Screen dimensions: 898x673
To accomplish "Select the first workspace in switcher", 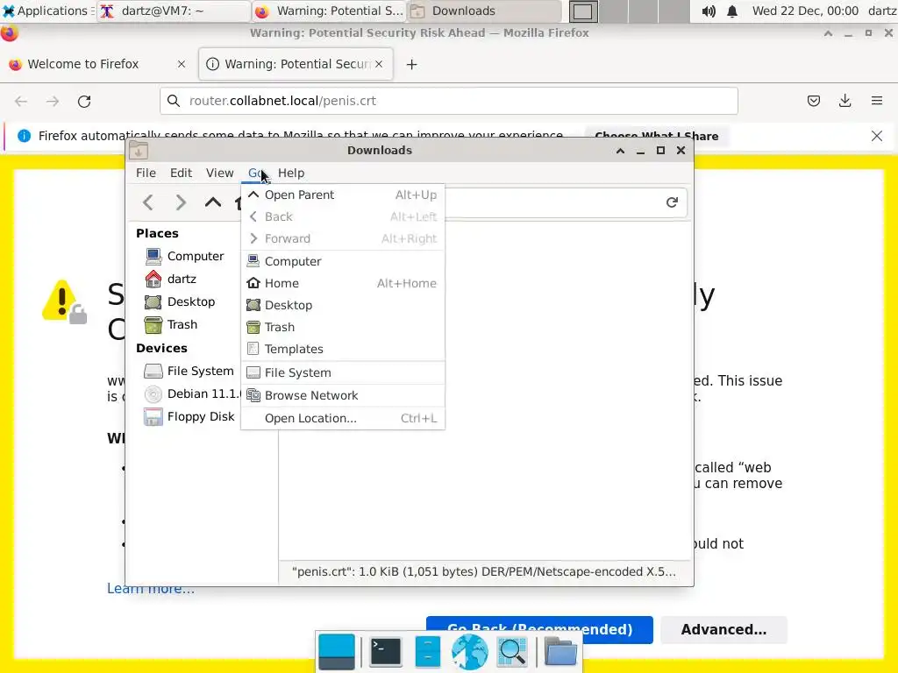I will [583, 11].
